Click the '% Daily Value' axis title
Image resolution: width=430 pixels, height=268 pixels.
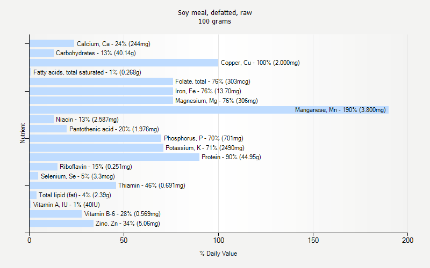tap(218, 254)
